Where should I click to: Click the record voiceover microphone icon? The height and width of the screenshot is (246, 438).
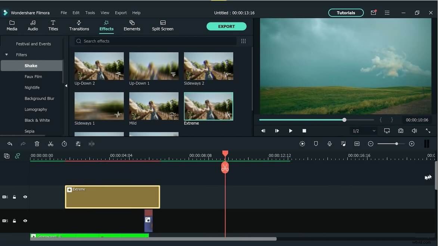[329, 144]
